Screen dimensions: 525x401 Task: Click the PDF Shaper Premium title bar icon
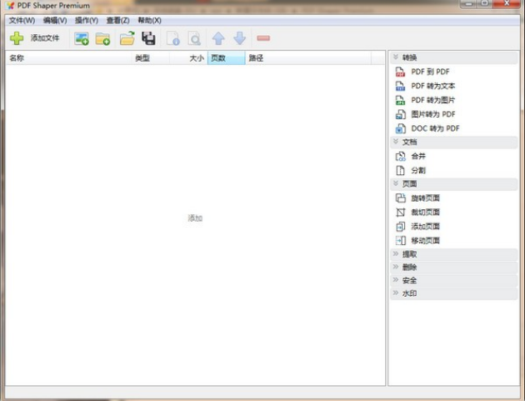pos(10,6)
